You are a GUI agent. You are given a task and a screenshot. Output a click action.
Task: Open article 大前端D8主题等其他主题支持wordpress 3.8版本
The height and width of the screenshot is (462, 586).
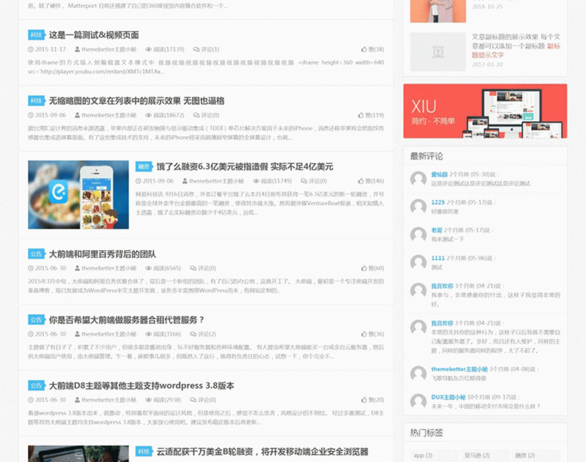142,386
